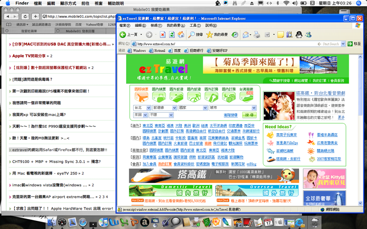Open the 城市 city dropdown
367x229 pixels.
click(233, 108)
